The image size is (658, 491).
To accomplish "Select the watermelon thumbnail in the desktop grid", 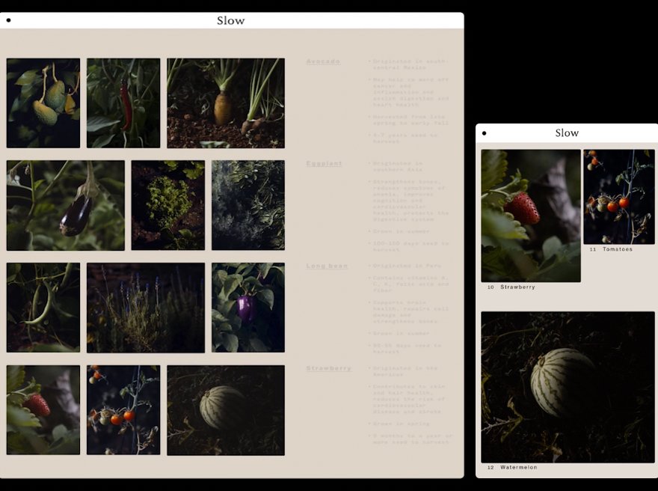I will (x=226, y=410).
